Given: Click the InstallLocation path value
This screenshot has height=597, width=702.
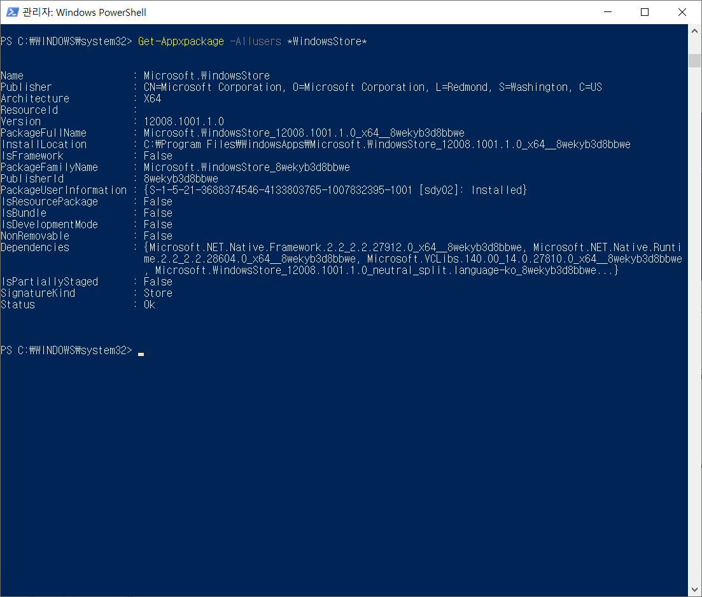Looking at the screenshot, I should pos(387,144).
